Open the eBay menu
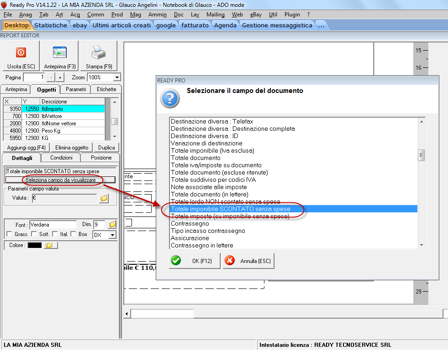 pos(256,15)
